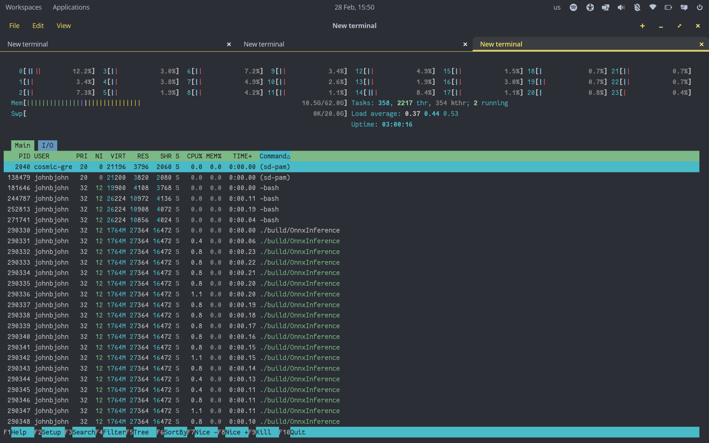Open the notifications icon in the top bar
The width and height of the screenshot is (709, 443).
pos(684,7)
